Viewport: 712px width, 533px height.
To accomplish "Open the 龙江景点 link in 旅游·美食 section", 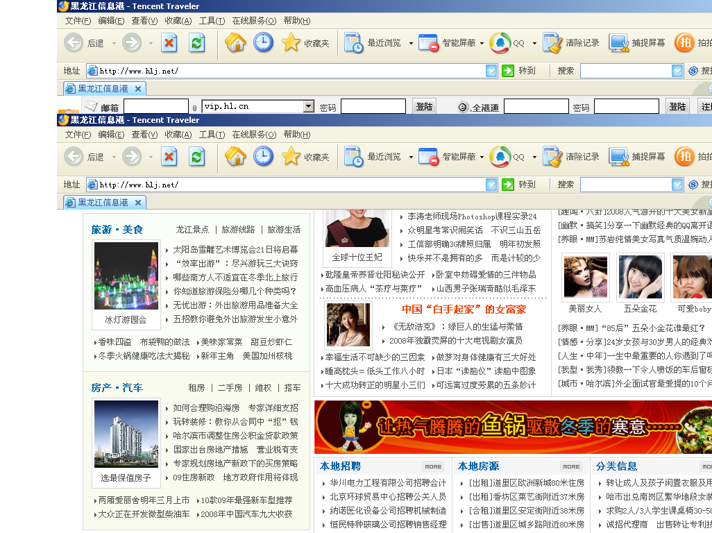I will (x=192, y=230).
